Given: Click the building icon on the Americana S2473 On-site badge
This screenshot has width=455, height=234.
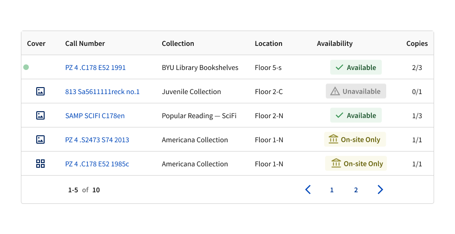Looking at the screenshot, I should tap(333, 139).
